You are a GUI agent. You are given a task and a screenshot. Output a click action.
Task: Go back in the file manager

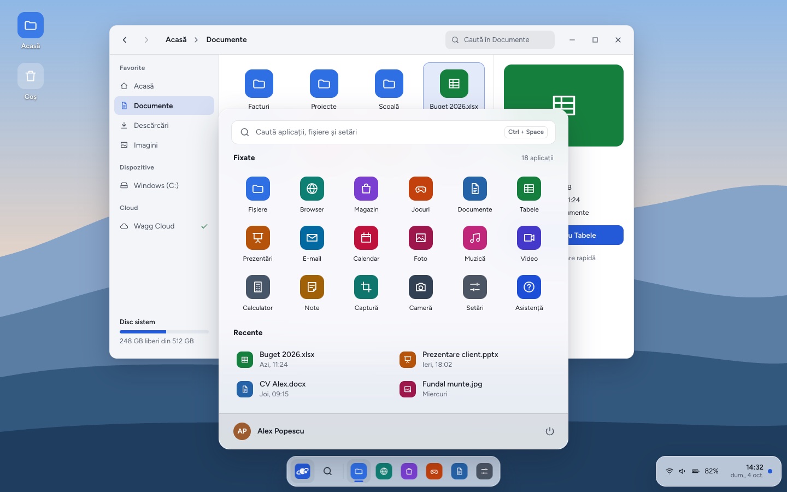click(125, 40)
